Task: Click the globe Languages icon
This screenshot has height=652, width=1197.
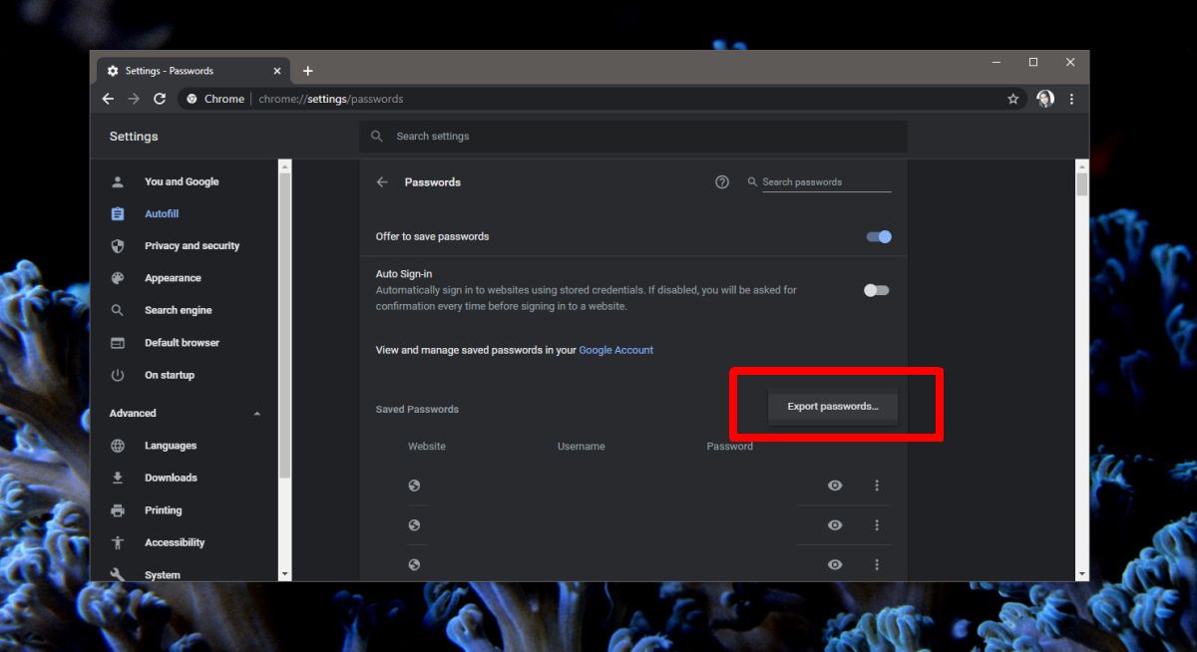Action: [118, 446]
